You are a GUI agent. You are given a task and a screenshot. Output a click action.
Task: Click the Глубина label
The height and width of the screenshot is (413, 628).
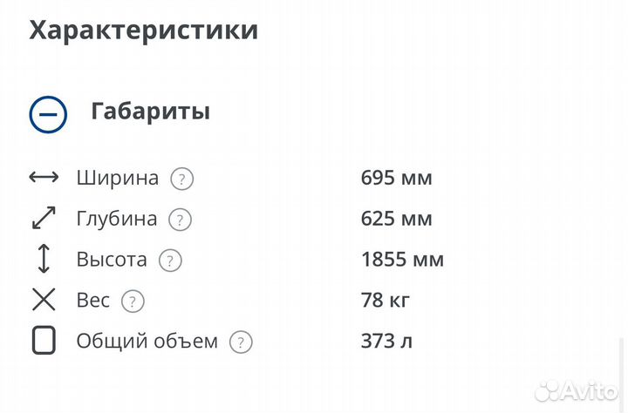117,219
